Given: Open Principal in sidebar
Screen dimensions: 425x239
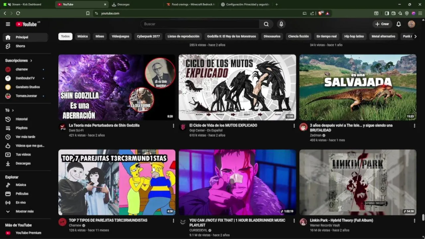Looking at the screenshot, I should (25, 37).
